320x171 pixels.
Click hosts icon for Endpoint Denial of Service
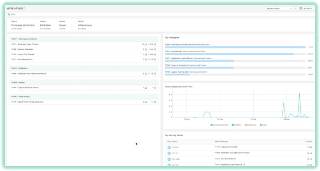pos(146,88)
